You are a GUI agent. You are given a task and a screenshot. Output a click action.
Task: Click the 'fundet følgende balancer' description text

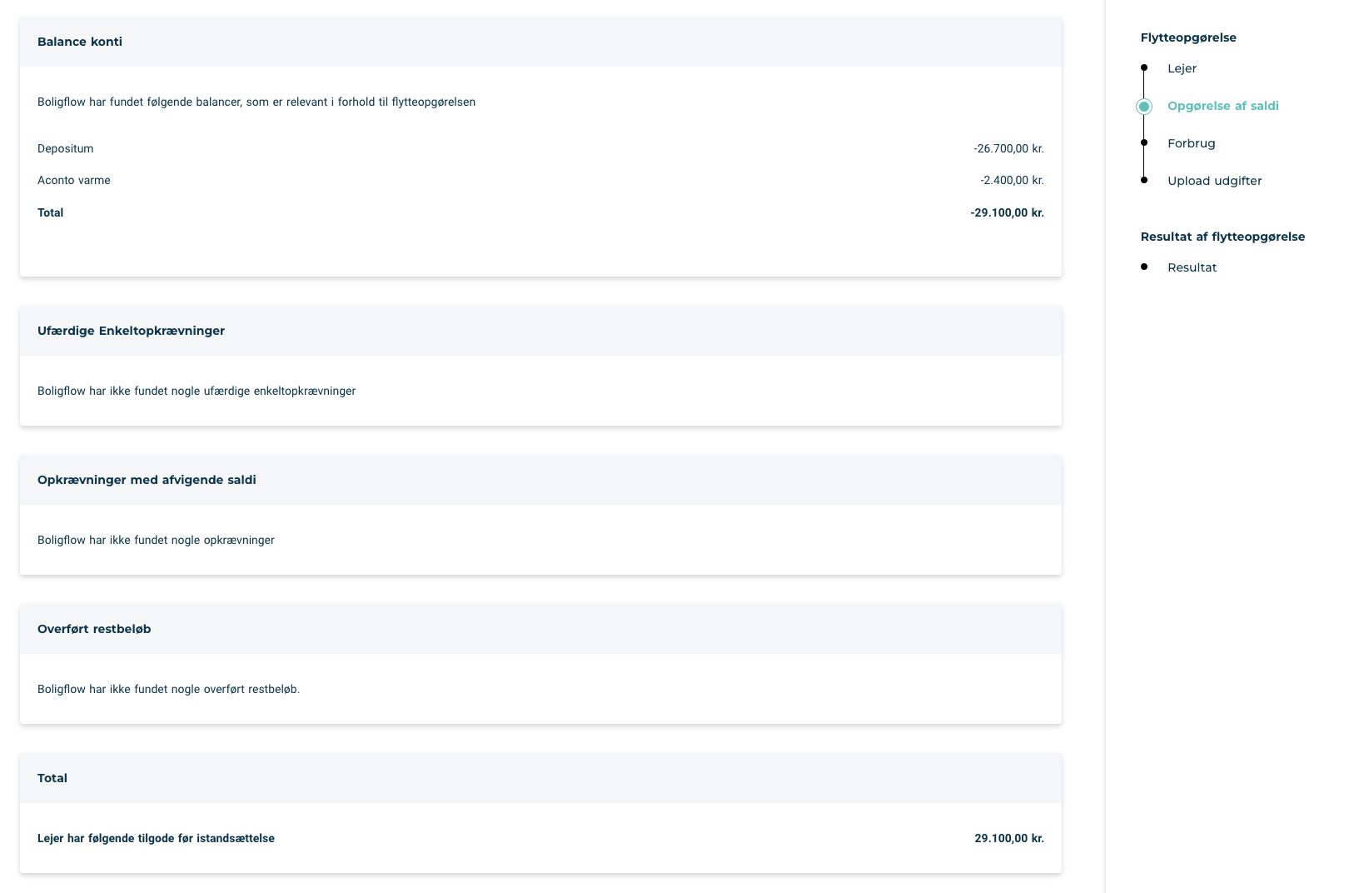click(256, 102)
